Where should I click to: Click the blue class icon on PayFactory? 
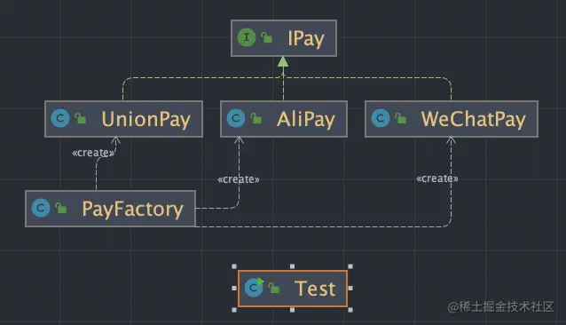point(41,208)
